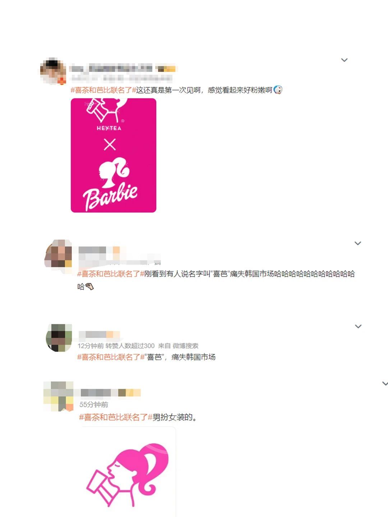Open the HEYTEA x Barbie pink image

tap(114, 155)
